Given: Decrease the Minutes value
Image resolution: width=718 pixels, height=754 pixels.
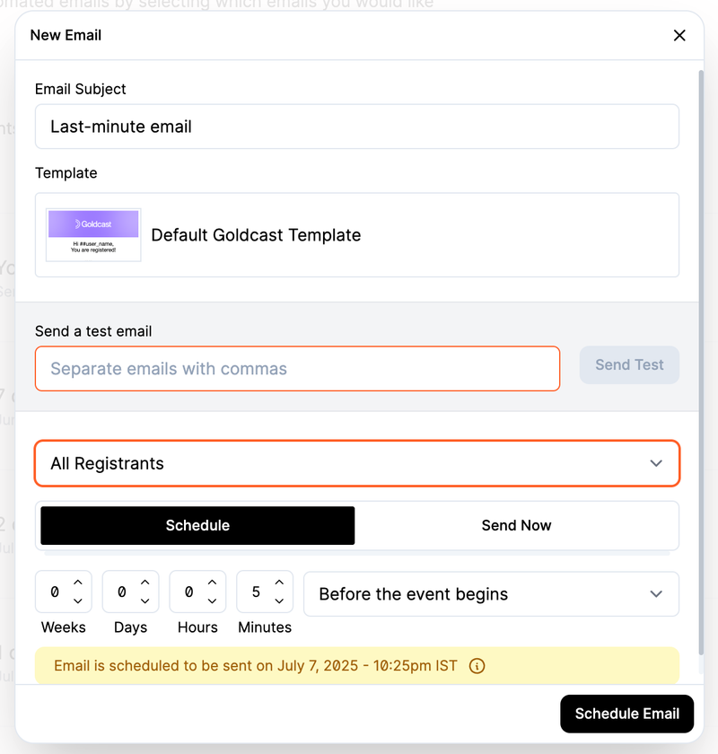Looking at the screenshot, I should pos(279,601).
